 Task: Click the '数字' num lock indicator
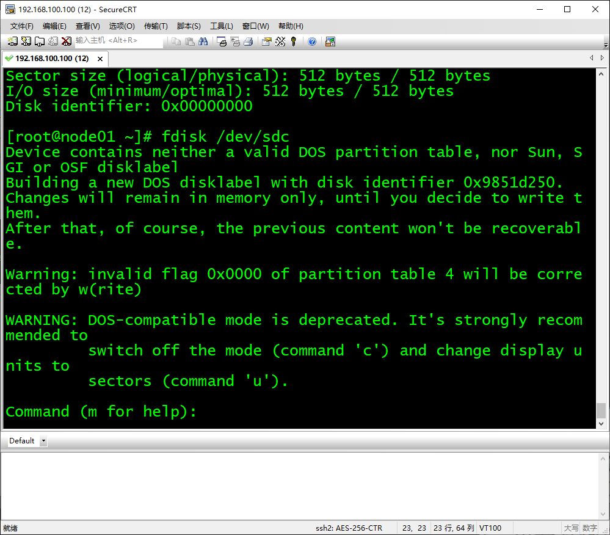pos(589,528)
